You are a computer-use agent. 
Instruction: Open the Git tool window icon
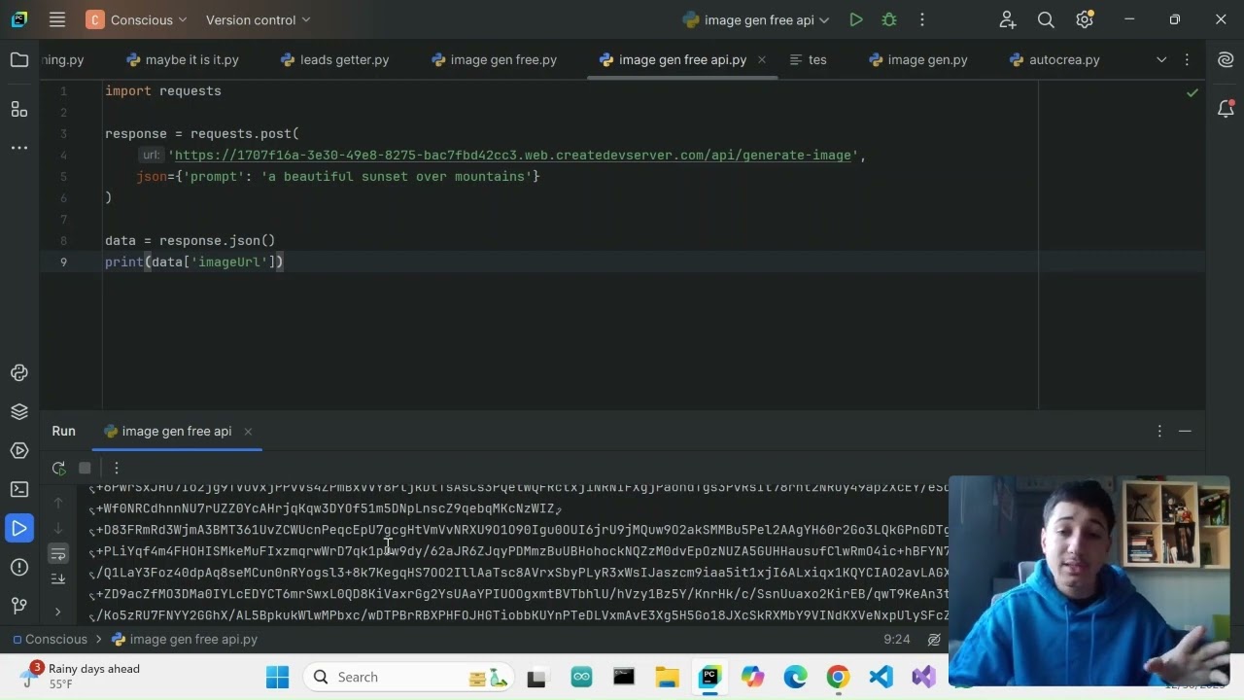(19, 606)
